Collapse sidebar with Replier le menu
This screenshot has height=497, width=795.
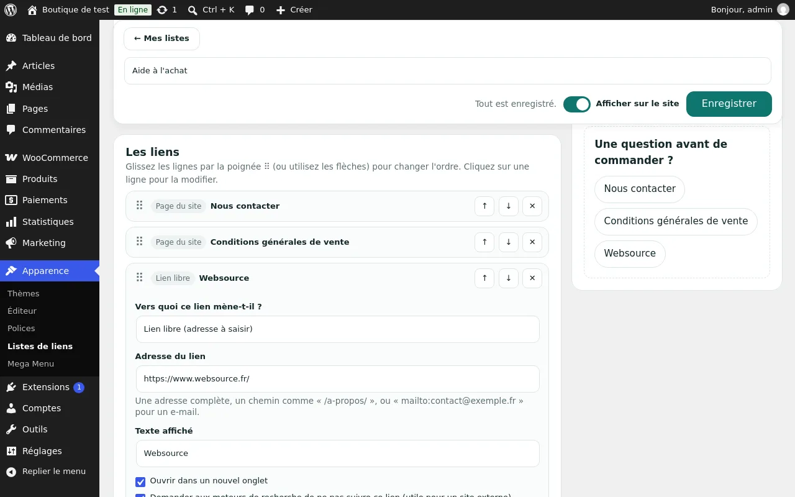click(50, 472)
